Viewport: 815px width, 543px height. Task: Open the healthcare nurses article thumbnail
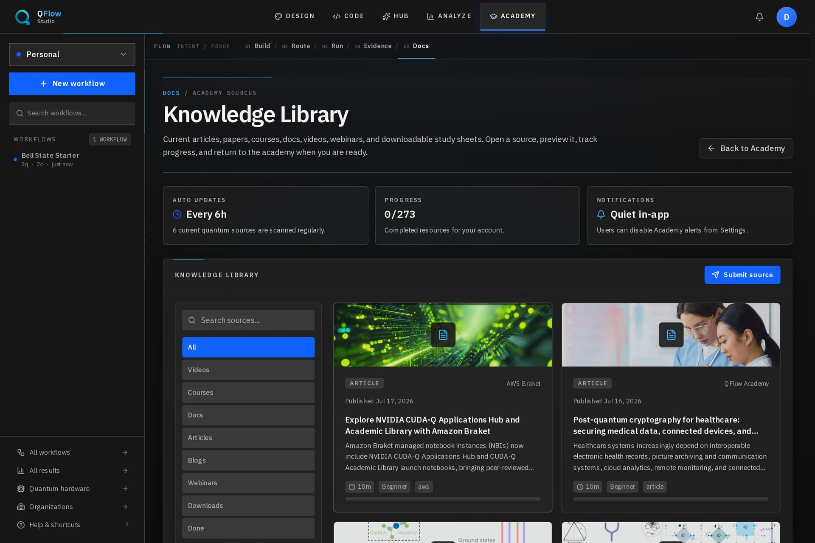tap(671, 335)
